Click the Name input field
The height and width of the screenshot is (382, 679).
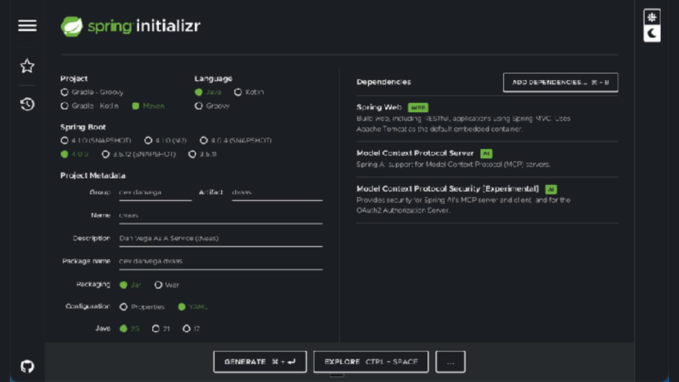(221, 216)
